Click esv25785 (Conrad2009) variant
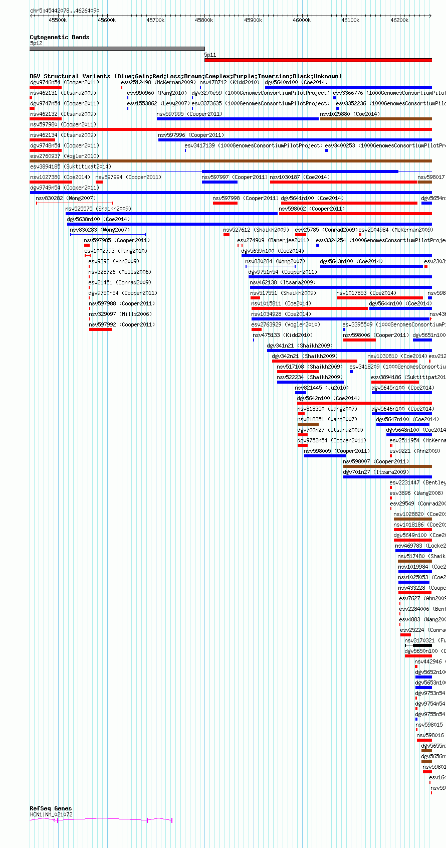446x848 pixels. coord(301,235)
